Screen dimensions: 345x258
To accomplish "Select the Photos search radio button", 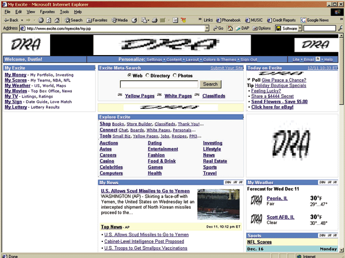I will click(174, 75).
